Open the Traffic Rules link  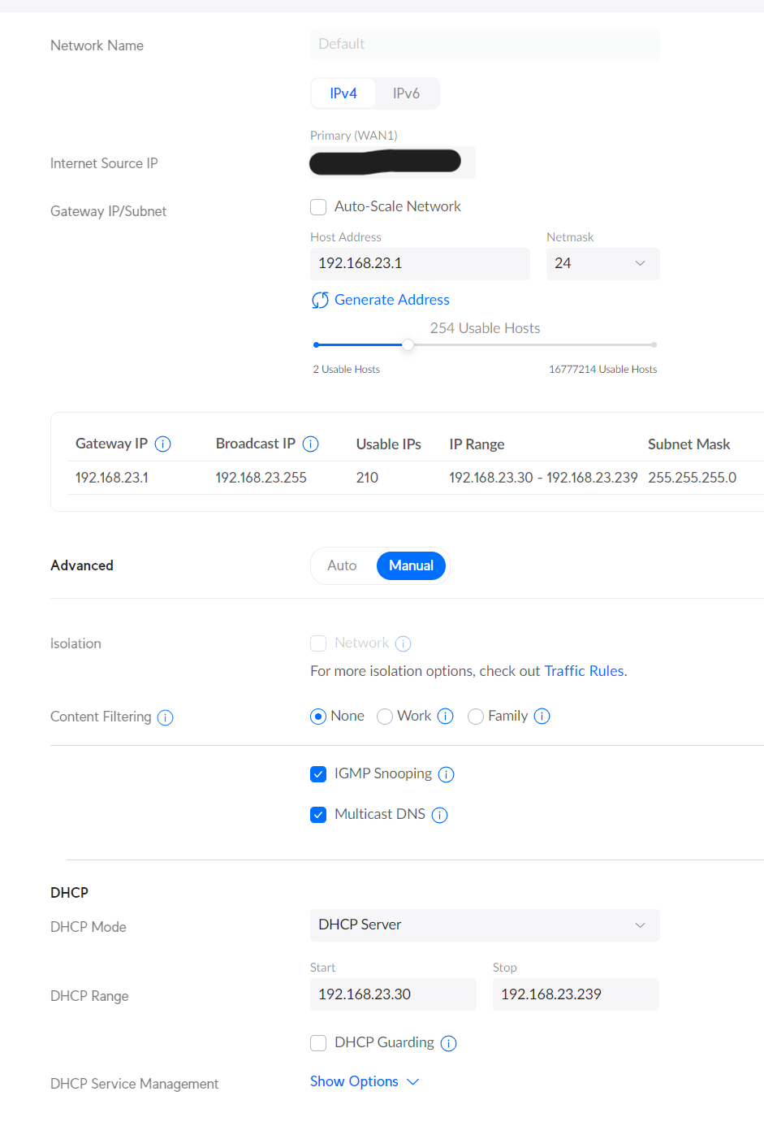[584, 671]
